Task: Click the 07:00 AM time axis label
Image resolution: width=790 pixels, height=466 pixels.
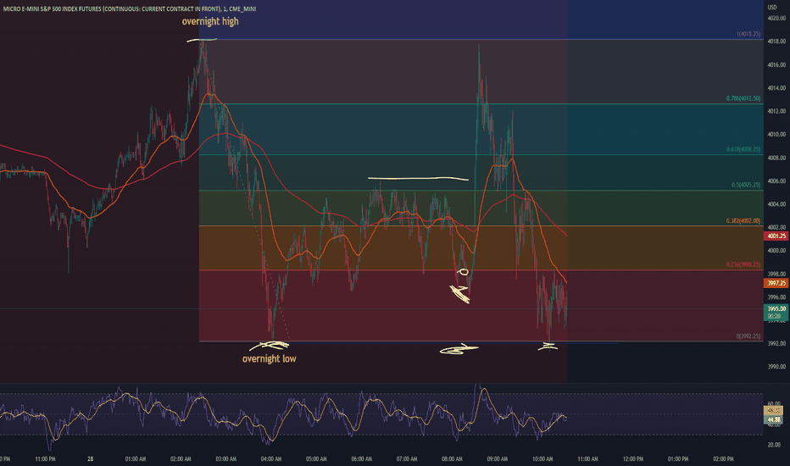Action: click(x=407, y=459)
